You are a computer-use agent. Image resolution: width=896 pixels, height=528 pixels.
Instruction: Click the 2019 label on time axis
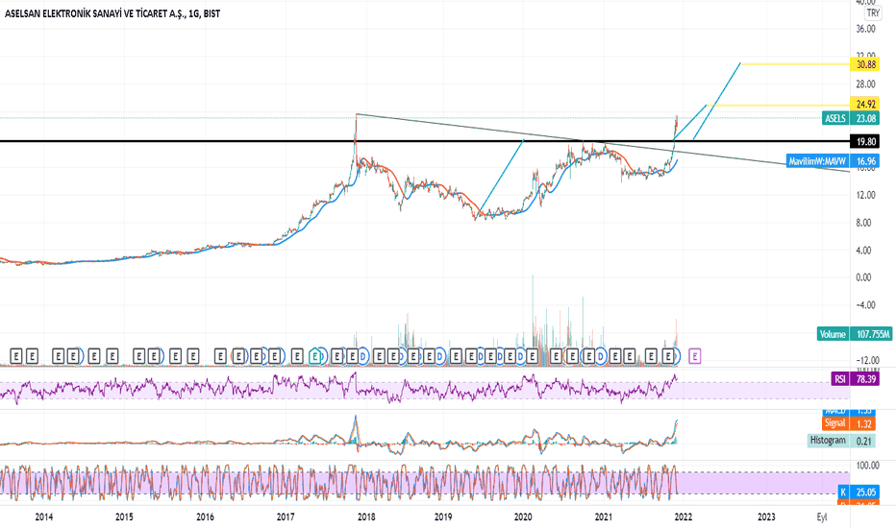[443, 517]
